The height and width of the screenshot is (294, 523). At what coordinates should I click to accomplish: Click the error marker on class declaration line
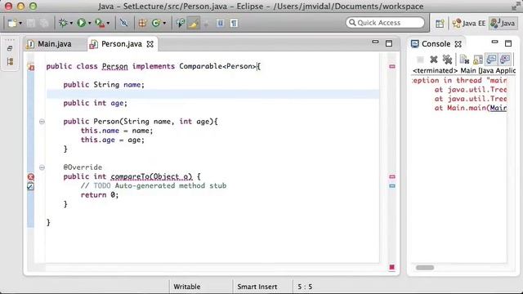pyautogui.click(x=31, y=67)
